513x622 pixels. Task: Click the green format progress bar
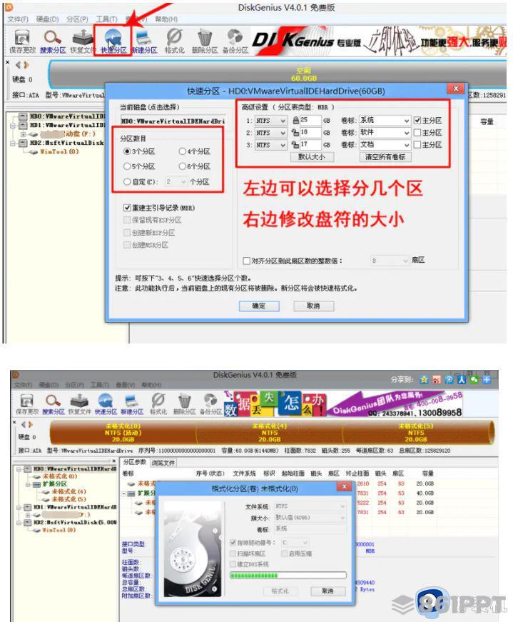(x=288, y=575)
